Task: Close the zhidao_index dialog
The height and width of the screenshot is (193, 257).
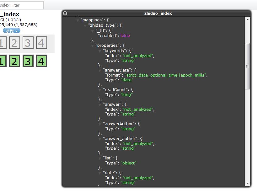Action: (x=65, y=13)
